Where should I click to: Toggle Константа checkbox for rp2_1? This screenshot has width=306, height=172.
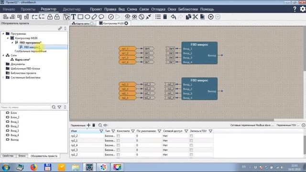(x=118, y=140)
